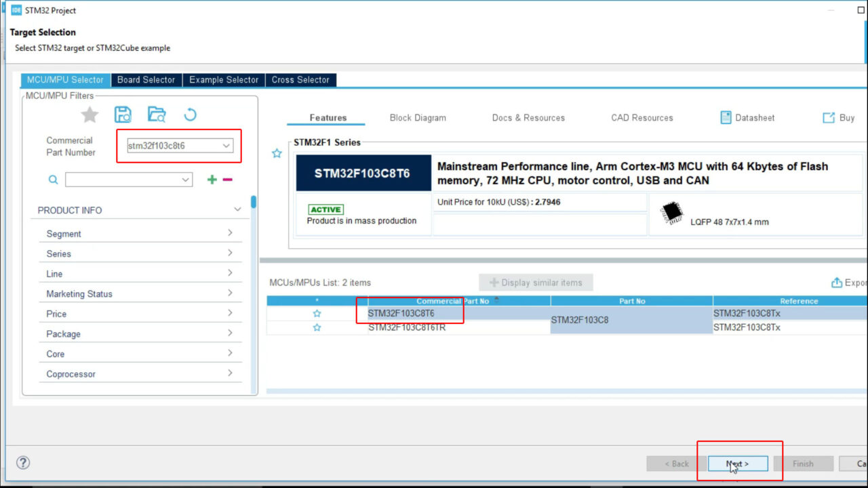
Task: Click the favorites star filter icon
Action: pyautogui.click(x=90, y=115)
